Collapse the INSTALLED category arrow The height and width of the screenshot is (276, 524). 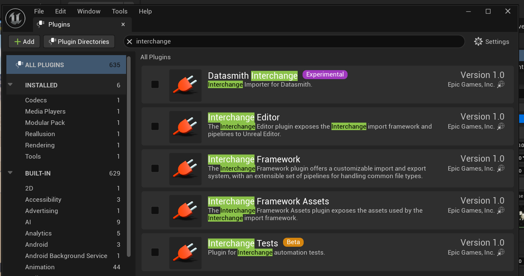pyautogui.click(x=10, y=85)
